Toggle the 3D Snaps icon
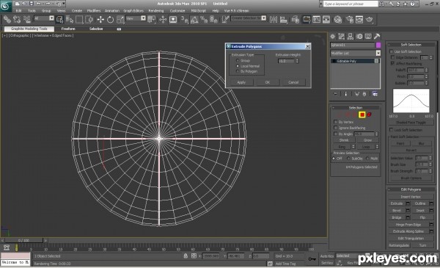This screenshot has height=268, width=440. click(x=184, y=19)
